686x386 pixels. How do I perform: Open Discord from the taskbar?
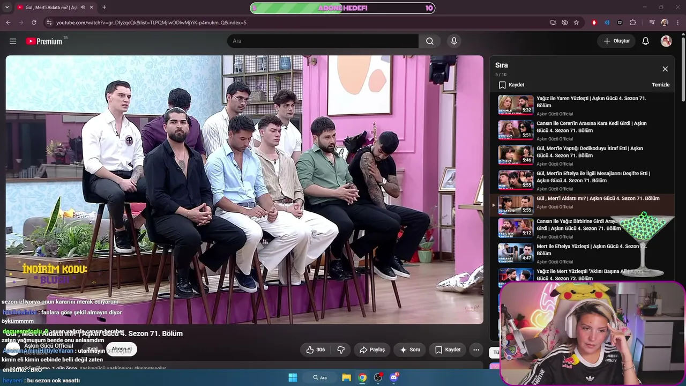[394, 377]
